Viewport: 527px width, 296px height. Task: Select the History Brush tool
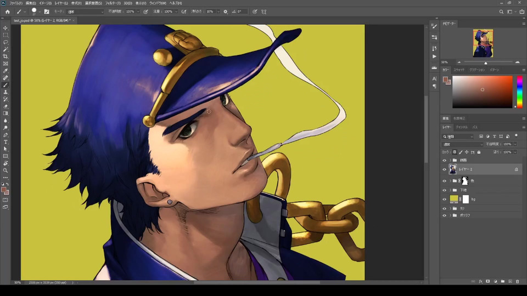5,99
